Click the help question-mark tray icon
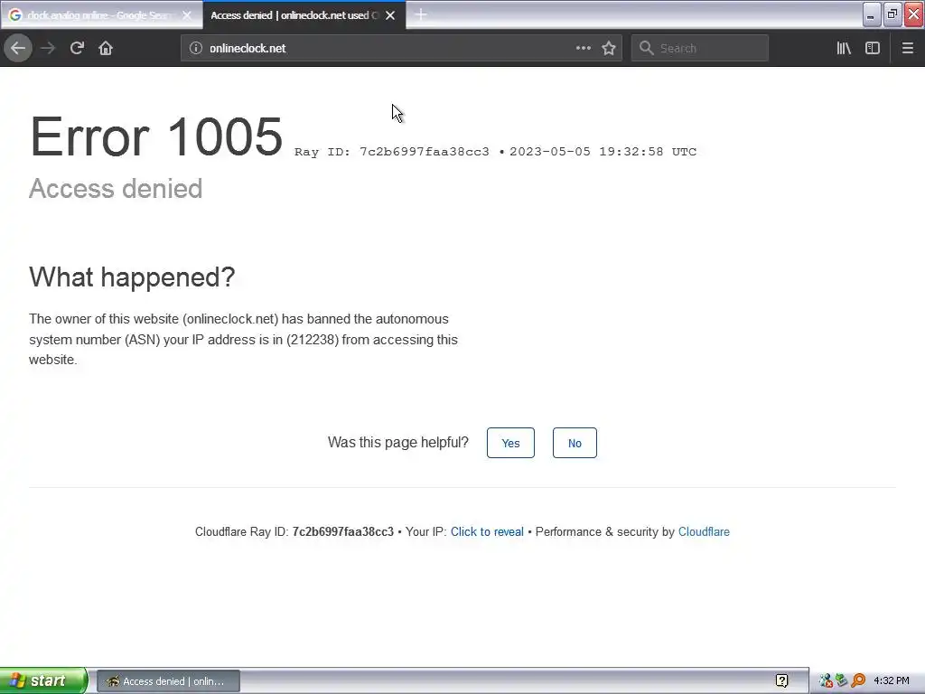The image size is (925, 694). pyautogui.click(x=781, y=681)
